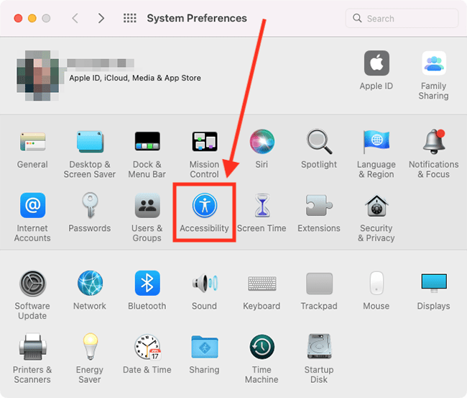
Task: Click the back navigation arrow
Action: click(x=75, y=18)
